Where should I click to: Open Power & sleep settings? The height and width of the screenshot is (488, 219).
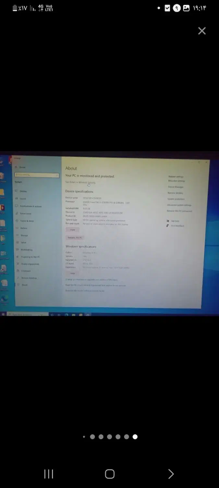[25, 221]
